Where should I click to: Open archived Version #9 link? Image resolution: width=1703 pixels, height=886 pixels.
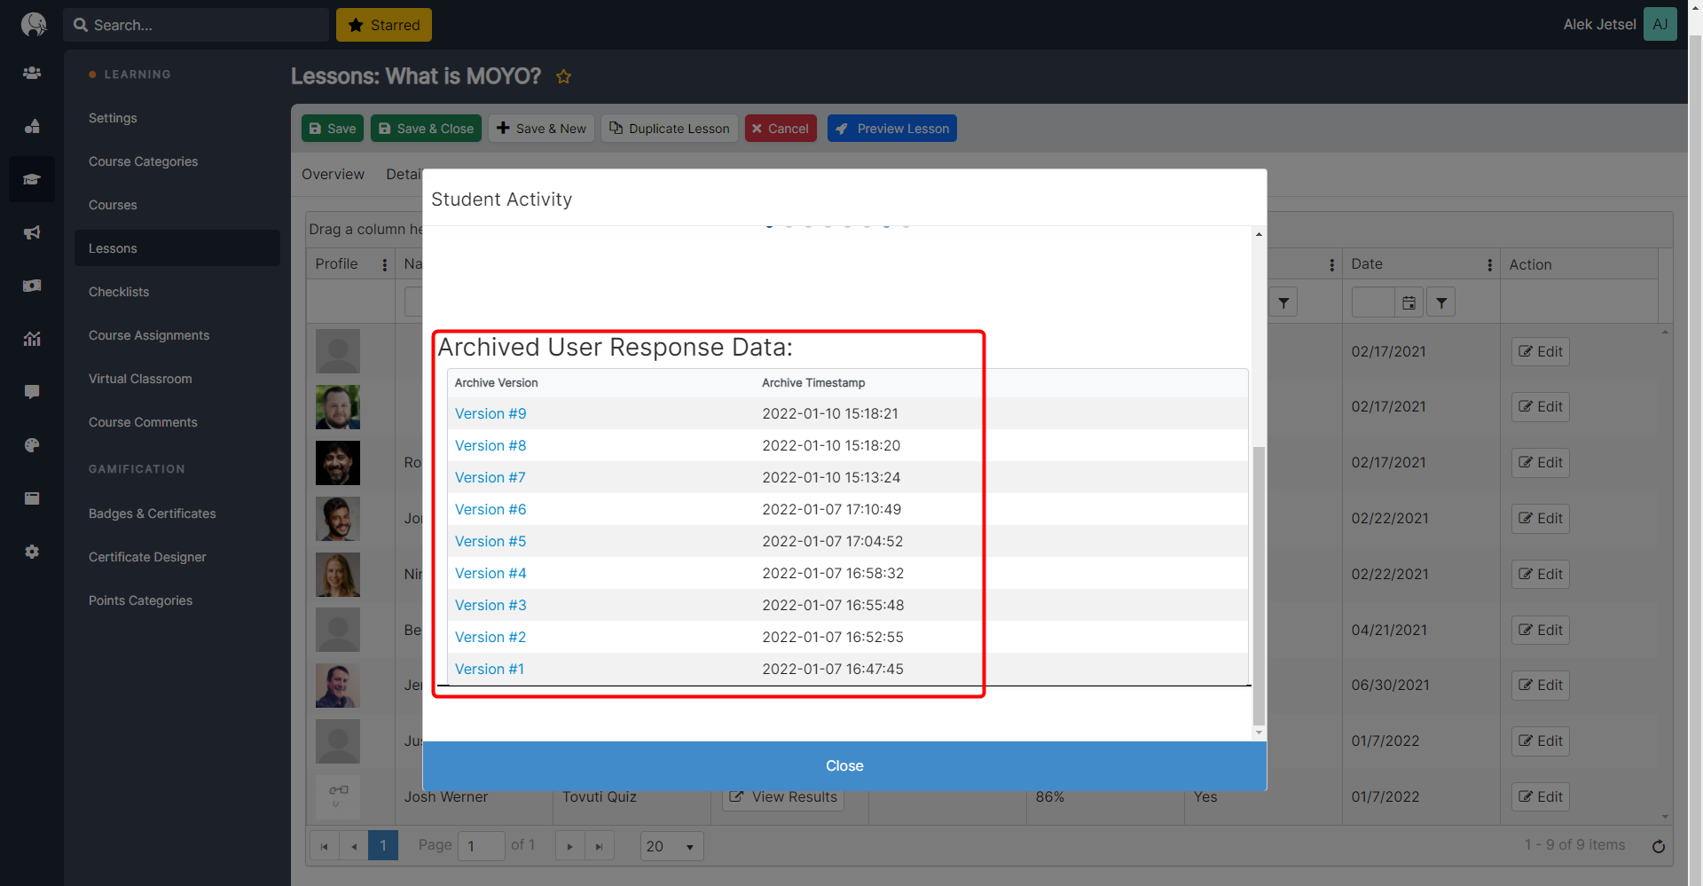(x=490, y=413)
